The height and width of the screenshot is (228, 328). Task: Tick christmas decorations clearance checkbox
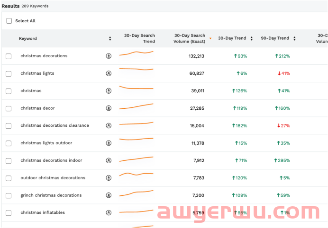[9, 126]
